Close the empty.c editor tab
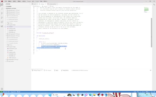 45,4
